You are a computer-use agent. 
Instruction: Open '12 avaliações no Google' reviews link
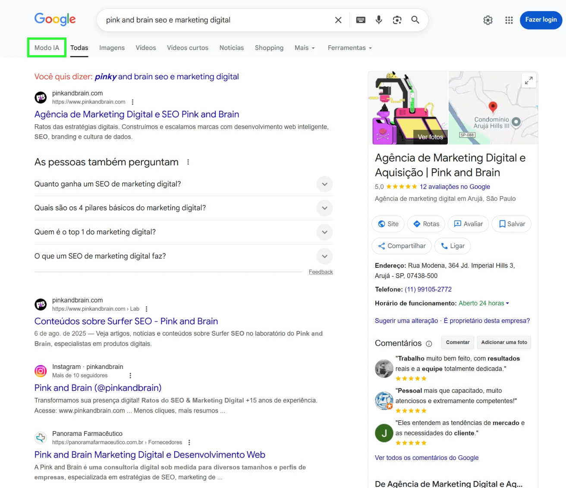(x=455, y=187)
